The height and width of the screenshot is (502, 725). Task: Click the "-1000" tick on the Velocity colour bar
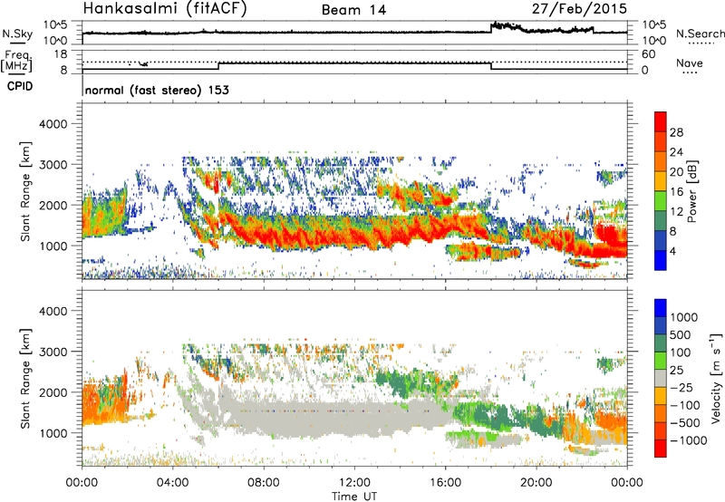point(689,440)
